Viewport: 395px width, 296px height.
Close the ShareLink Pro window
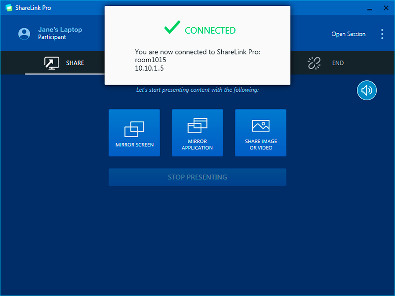click(386, 8)
